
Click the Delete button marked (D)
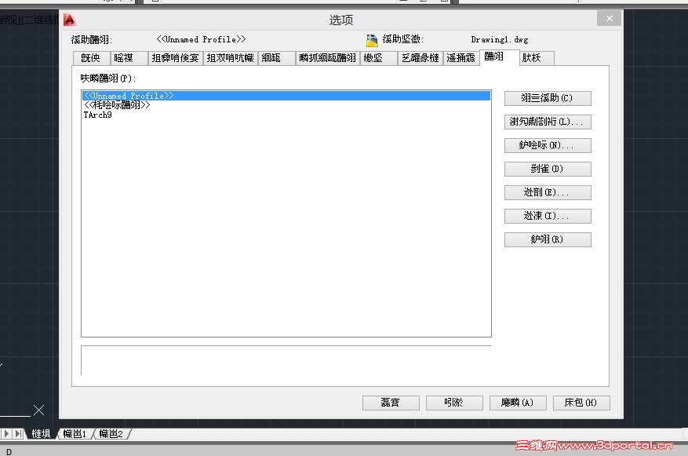tap(548, 169)
